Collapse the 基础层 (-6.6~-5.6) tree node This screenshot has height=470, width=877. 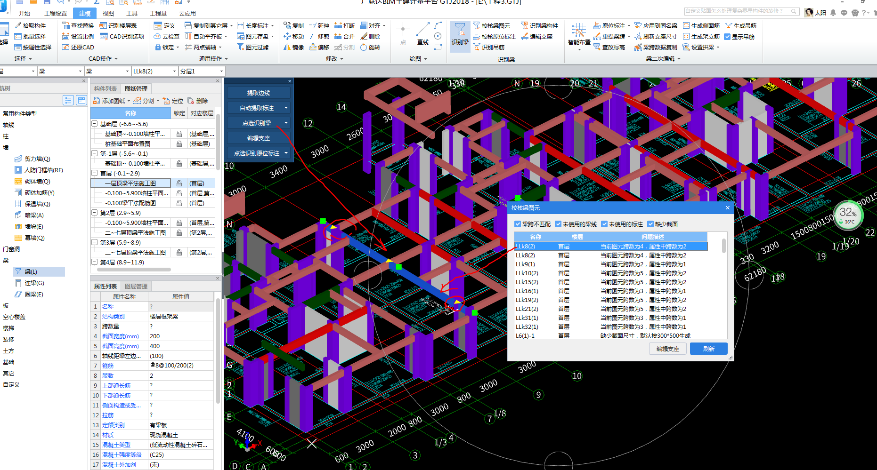[x=94, y=124]
